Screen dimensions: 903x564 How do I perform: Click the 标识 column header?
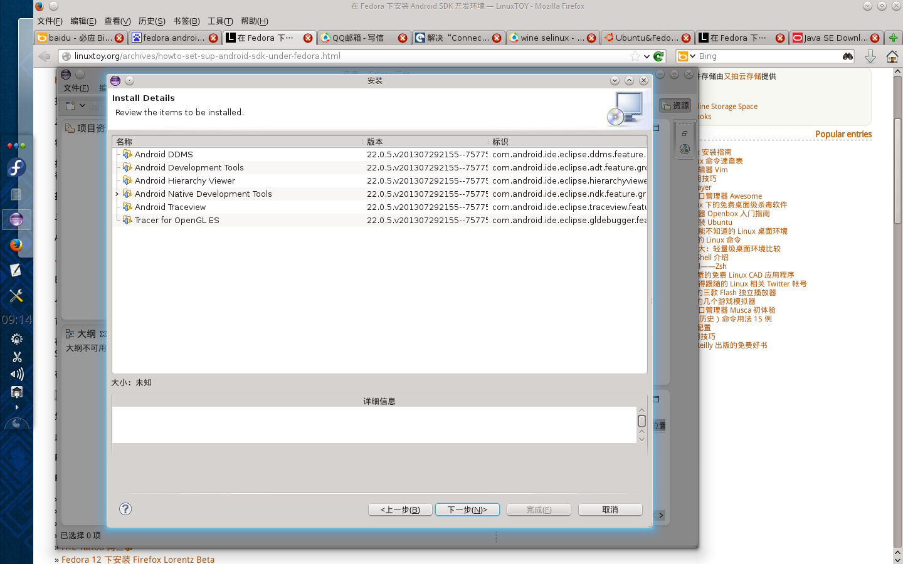click(568, 142)
